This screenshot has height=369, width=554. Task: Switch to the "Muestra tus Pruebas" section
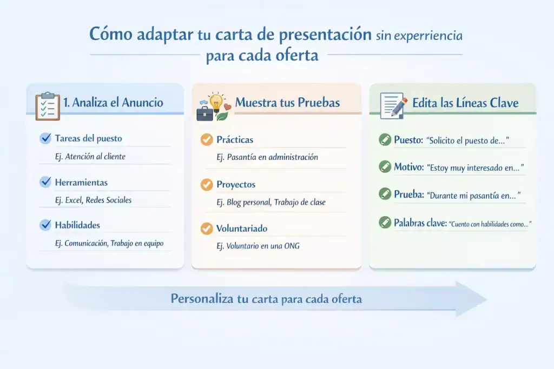point(288,102)
